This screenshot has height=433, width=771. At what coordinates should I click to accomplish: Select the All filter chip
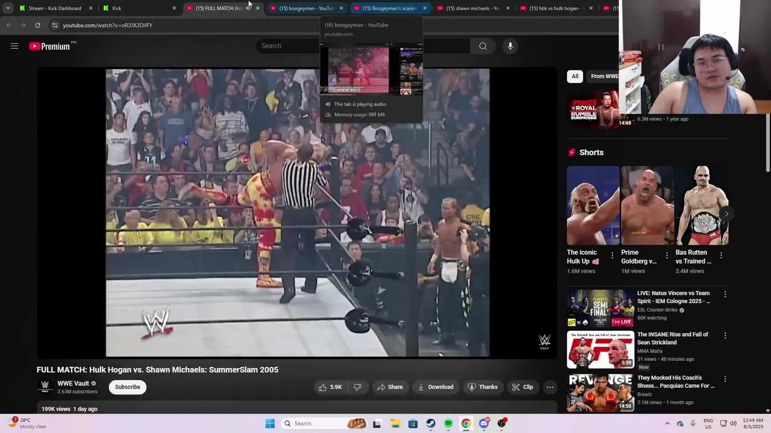[575, 76]
